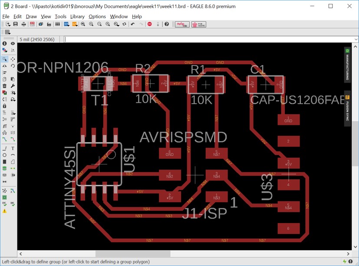Open the Options menu
This screenshot has height=266, width=359.
coord(97,16)
